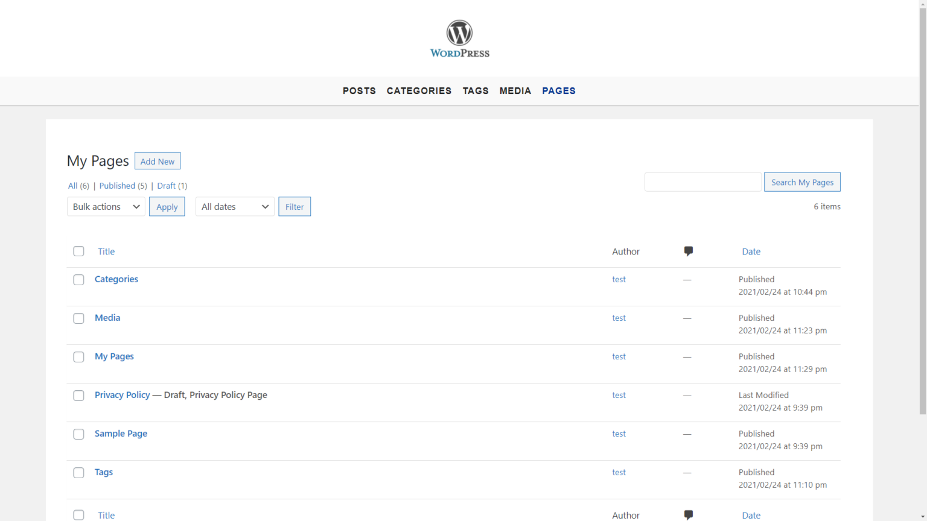The image size is (927, 521).
Task: Click the comment bubble in the header row
Action: click(x=688, y=251)
